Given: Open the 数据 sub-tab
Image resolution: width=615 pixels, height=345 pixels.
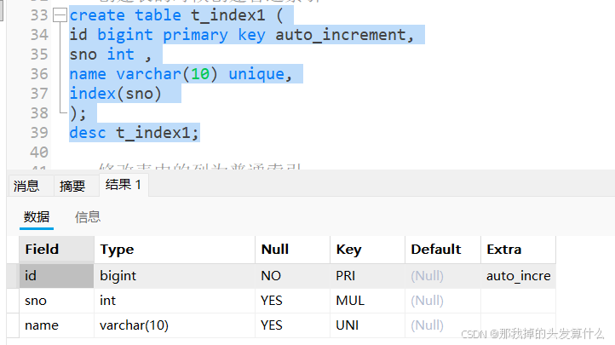Looking at the screenshot, I should [x=37, y=217].
